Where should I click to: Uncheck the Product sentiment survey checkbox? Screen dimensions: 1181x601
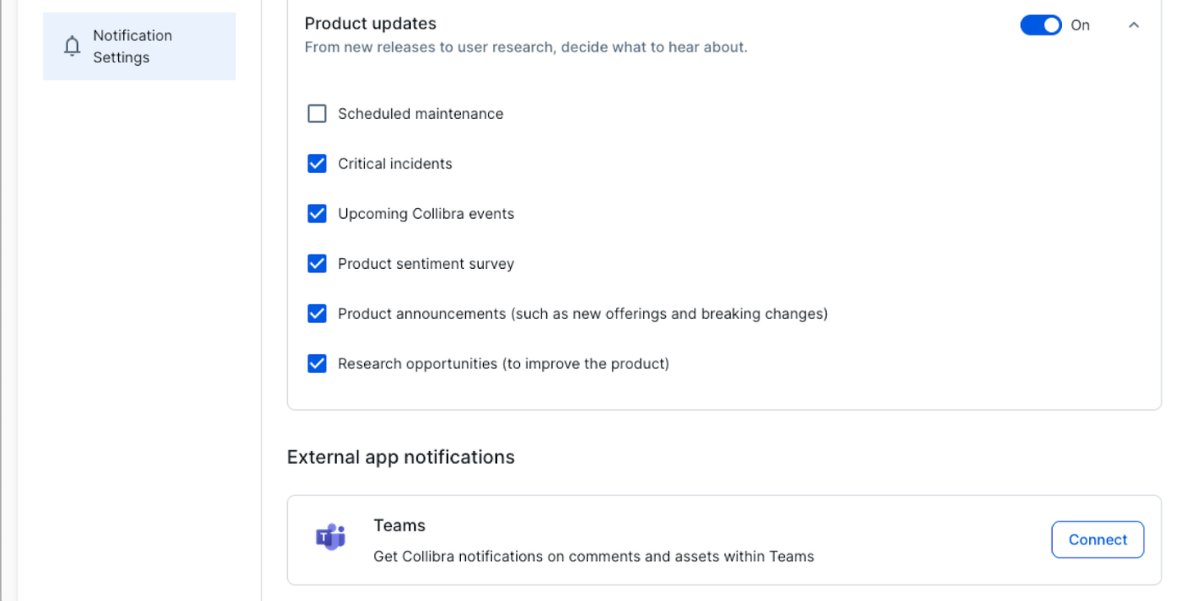pos(317,264)
